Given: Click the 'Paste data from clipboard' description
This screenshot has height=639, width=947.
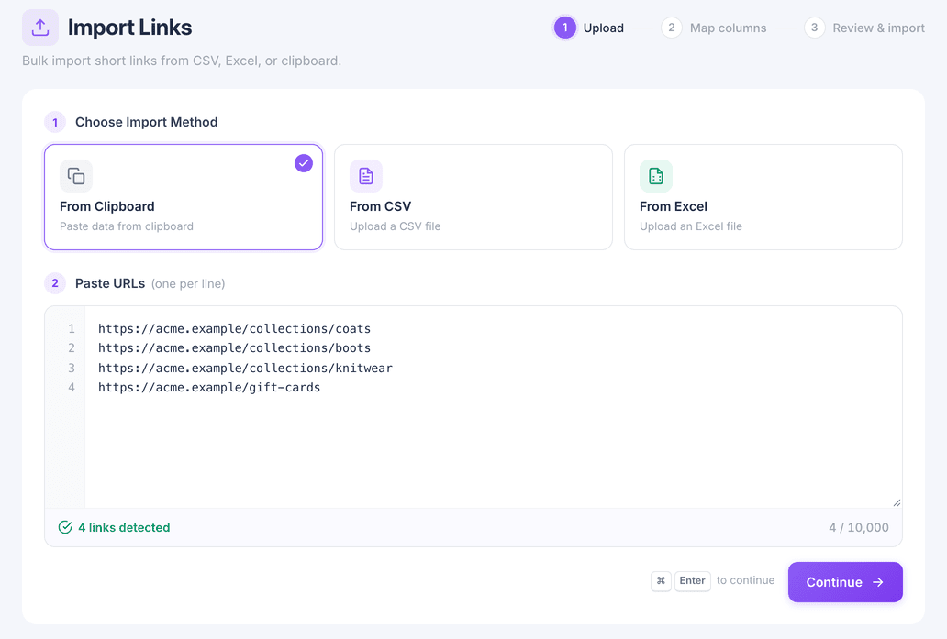Looking at the screenshot, I should point(127,226).
